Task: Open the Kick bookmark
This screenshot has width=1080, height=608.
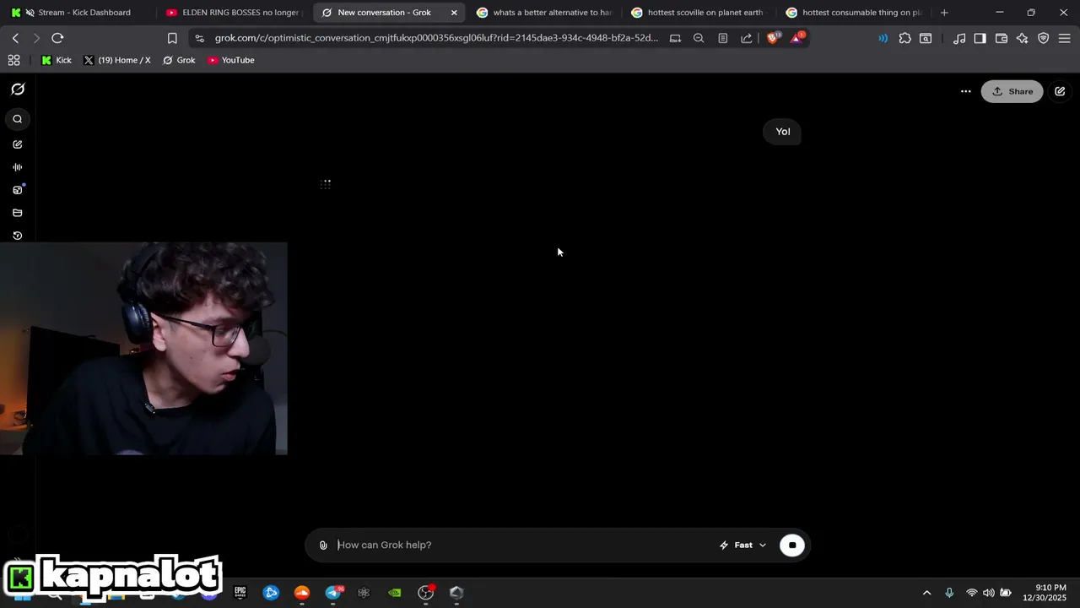Action: (57, 60)
